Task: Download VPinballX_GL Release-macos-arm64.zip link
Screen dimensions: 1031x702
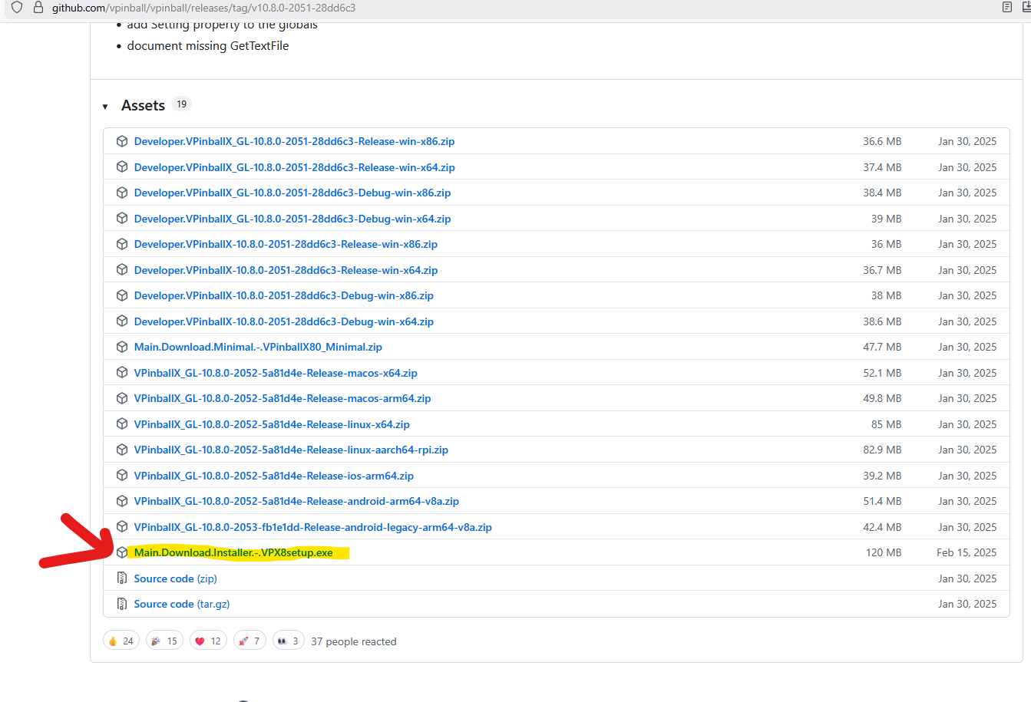Action: [x=283, y=398]
